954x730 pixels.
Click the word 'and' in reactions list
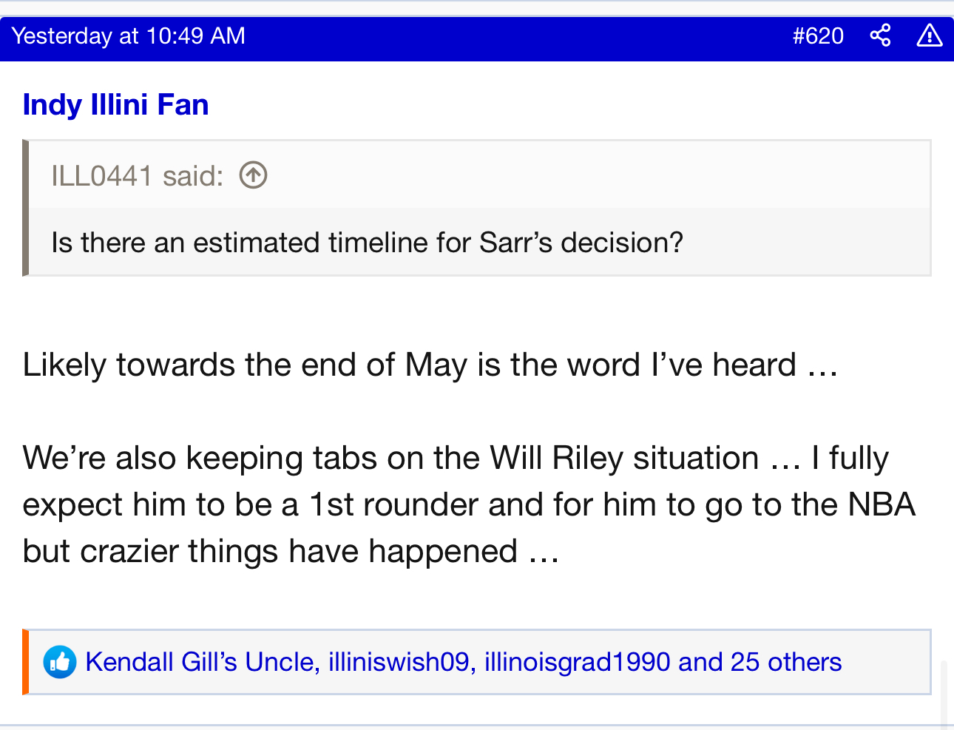click(x=700, y=662)
